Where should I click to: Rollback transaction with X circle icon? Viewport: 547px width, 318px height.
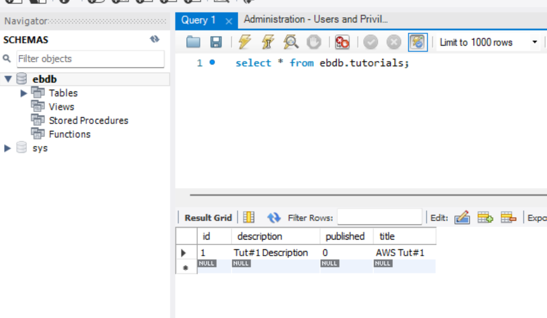(x=394, y=42)
